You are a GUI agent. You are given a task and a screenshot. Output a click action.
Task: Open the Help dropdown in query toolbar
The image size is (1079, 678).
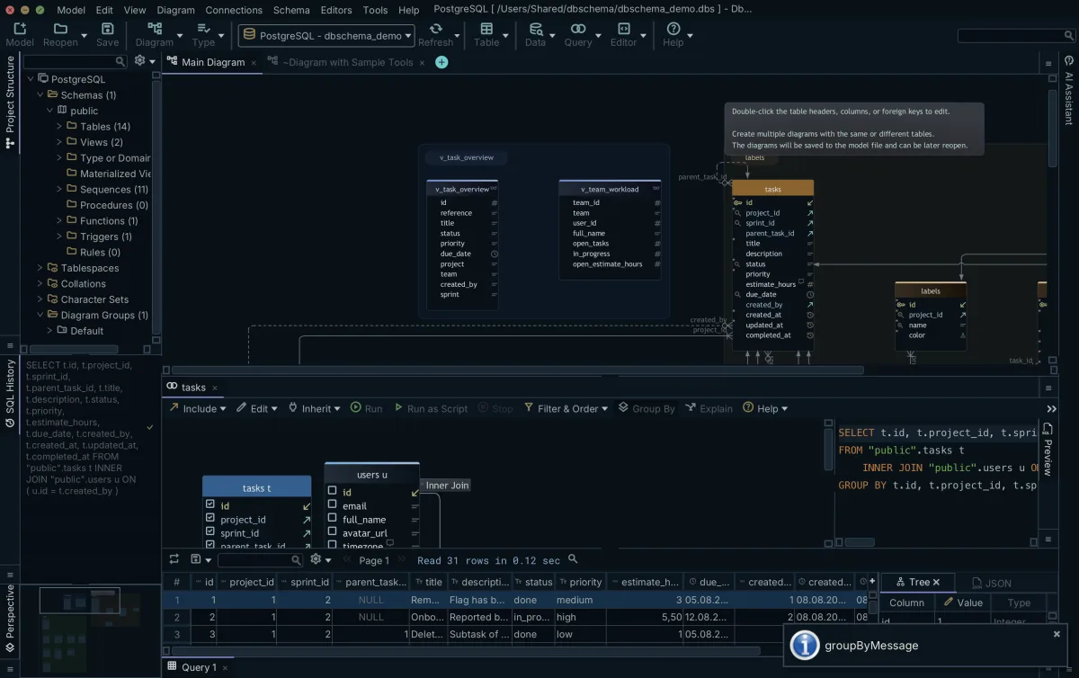click(x=766, y=408)
